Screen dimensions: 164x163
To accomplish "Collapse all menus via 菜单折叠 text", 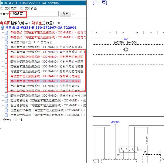I will pos(31,8).
